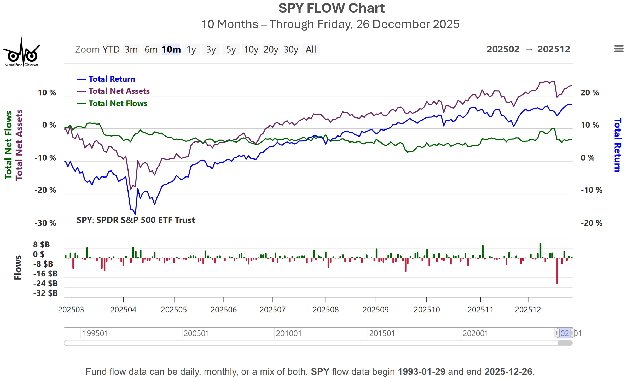
Task: Click the Mutual Fund Observer owl logo
Action: click(21, 52)
